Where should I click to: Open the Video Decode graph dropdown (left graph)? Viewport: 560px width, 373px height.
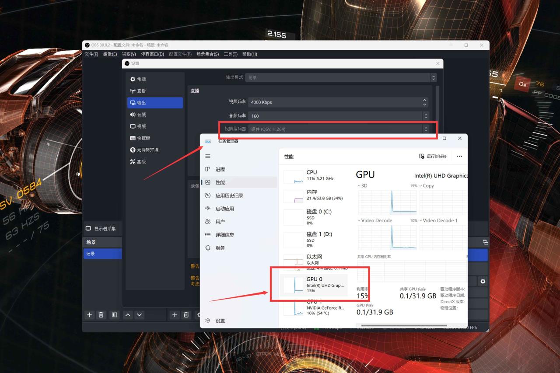coord(375,220)
